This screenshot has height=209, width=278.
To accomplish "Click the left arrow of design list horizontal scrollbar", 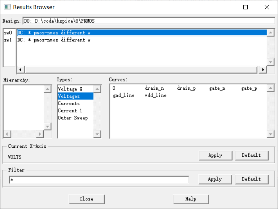I will click(x=21, y=70).
